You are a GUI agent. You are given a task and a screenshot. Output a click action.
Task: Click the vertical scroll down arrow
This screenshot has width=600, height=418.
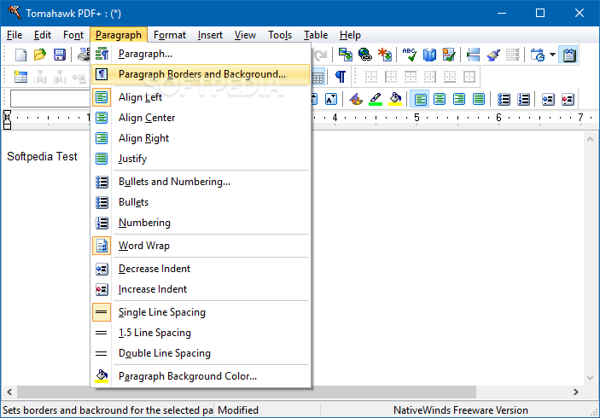(590, 378)
